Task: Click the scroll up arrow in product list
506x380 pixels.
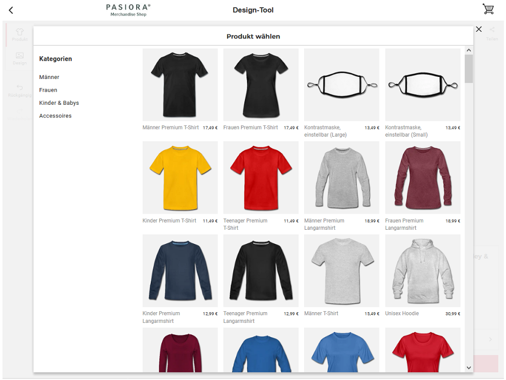Action: click(469, 50)
